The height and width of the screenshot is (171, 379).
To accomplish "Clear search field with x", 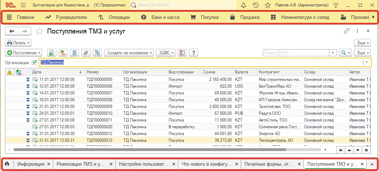I will click(333, 53).
